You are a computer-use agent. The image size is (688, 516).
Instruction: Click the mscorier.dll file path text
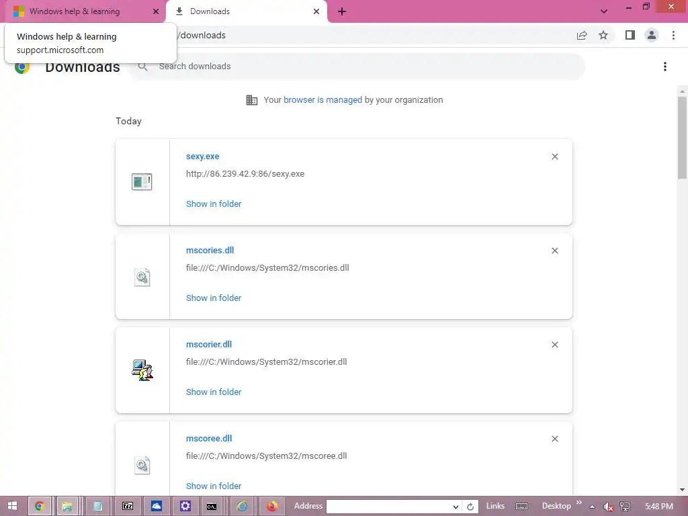[266, 361]
